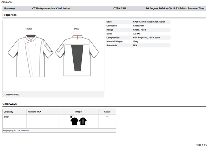
Task: Click the black jacket colorway thumbnail
Action: click(78, 122)
